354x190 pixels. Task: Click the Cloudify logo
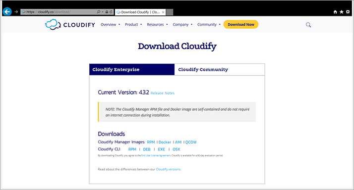coord(70,24)
